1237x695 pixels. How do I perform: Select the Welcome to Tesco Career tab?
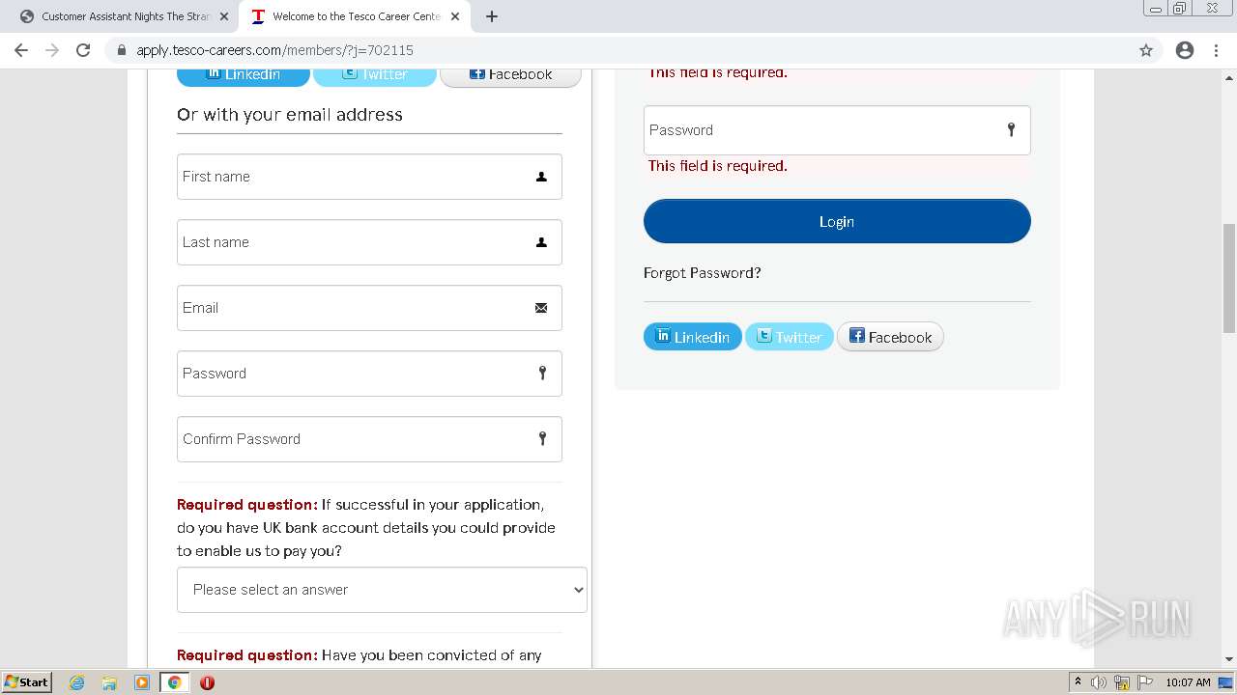[x=355, y=16]
